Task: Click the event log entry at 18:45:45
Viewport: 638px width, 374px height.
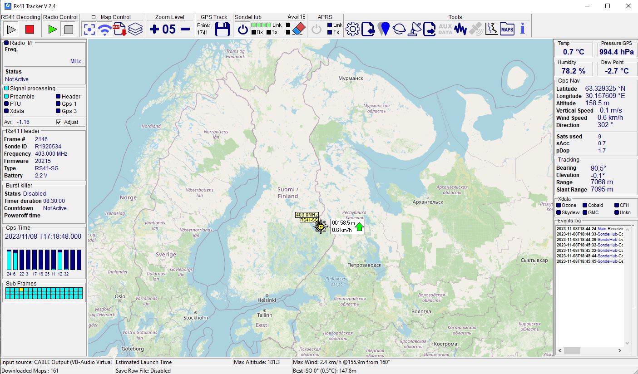Action: [x=589, y=261]
